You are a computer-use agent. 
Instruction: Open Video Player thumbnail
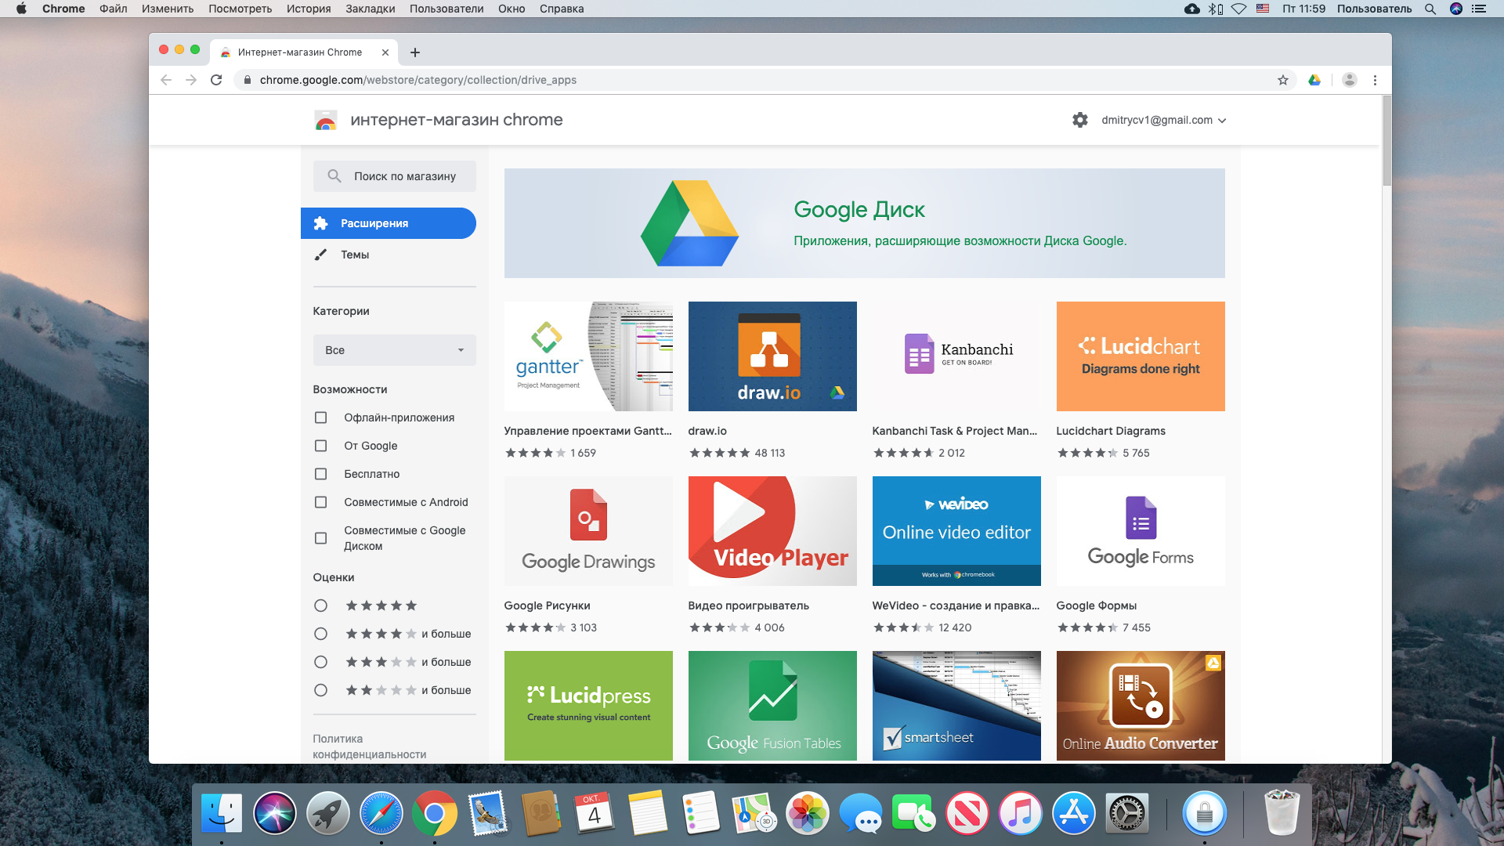(x=772, y=531)
